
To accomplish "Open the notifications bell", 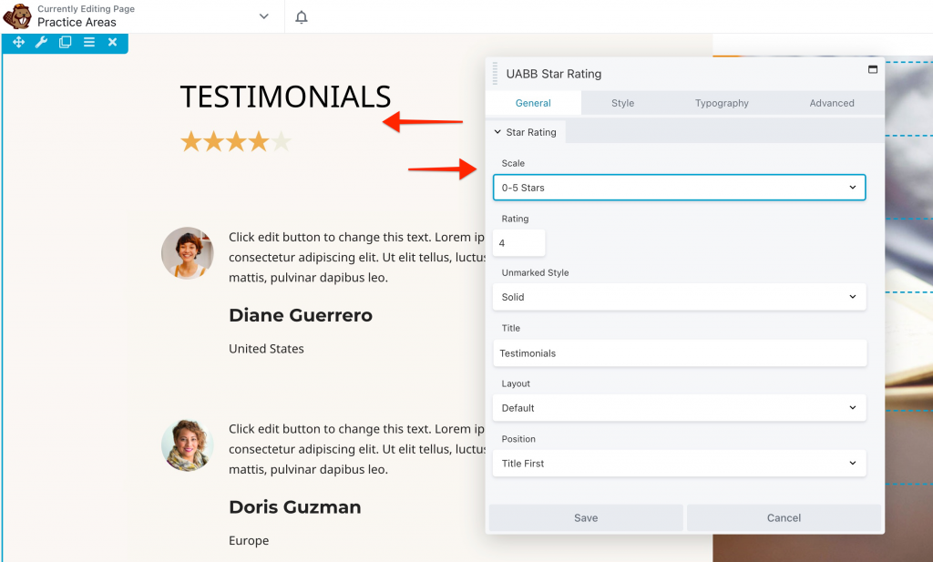I will [x=301, y=16].
